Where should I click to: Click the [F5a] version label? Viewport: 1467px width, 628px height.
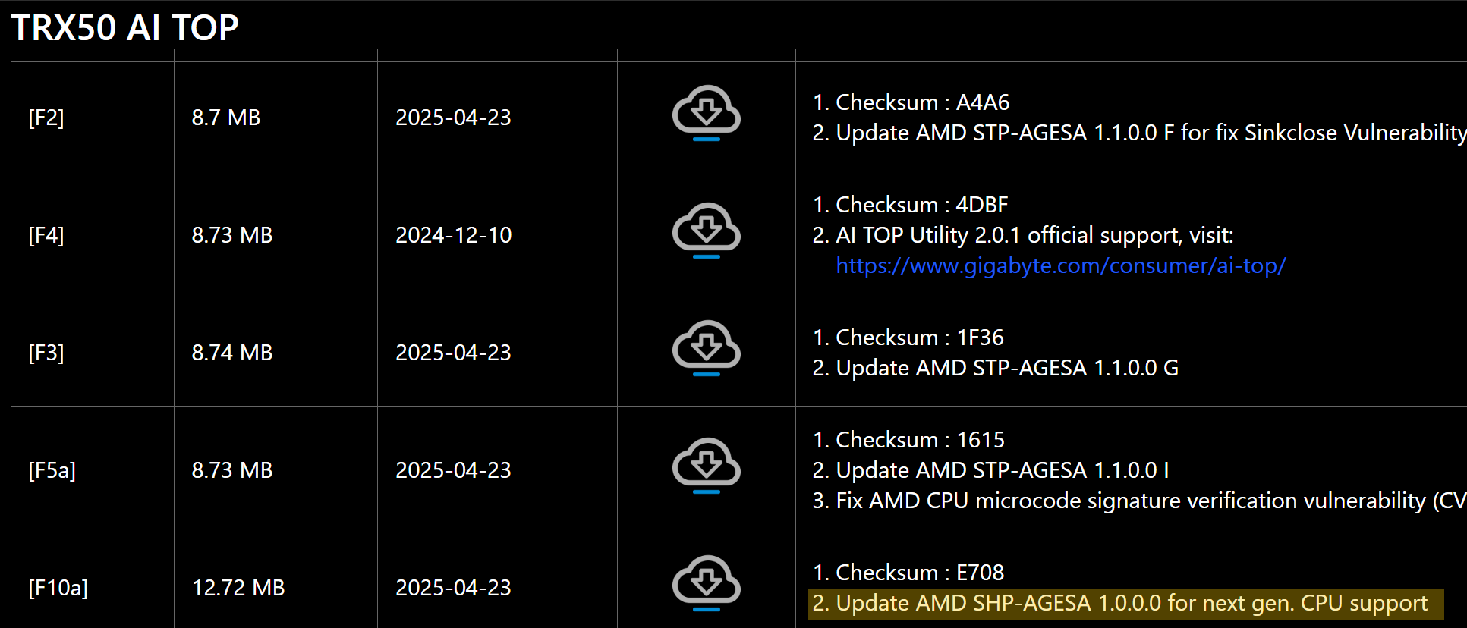52,470
